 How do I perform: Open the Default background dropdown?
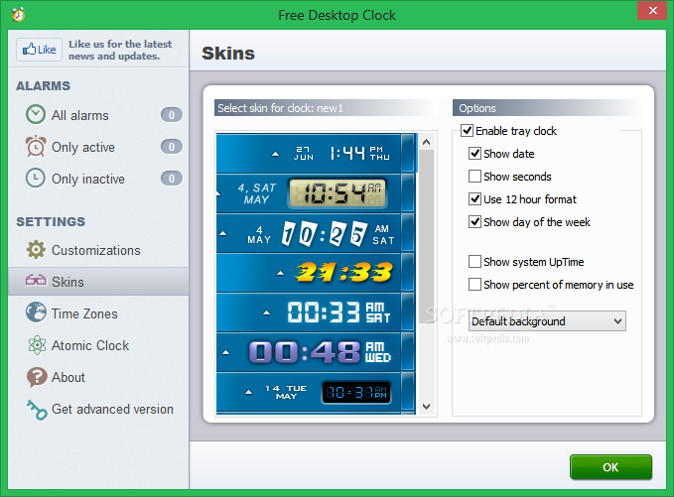point(547,321)
